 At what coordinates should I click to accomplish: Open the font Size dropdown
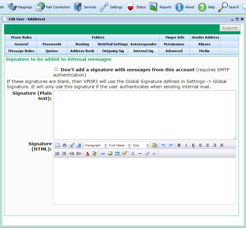point(141,145)
